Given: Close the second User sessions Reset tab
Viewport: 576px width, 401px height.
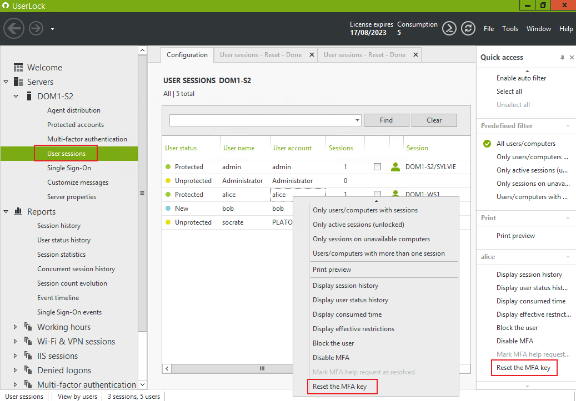Looking at the screenshot, I should point(415,55).
